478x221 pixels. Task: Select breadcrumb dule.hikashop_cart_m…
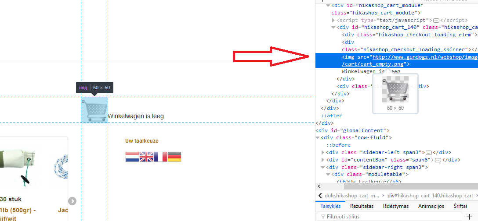352,196
